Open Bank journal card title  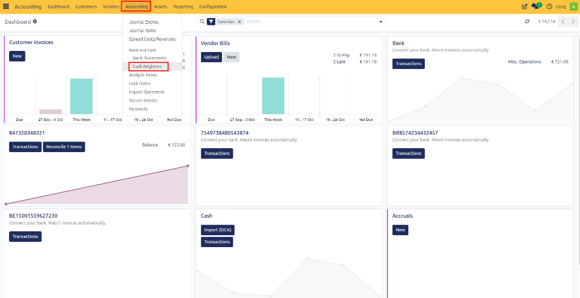398,43
